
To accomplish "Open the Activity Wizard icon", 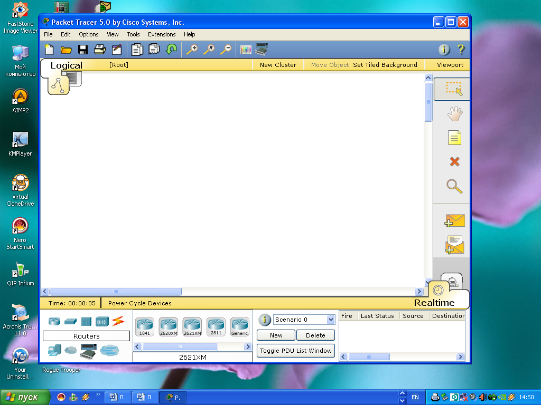I will [117, 50].
